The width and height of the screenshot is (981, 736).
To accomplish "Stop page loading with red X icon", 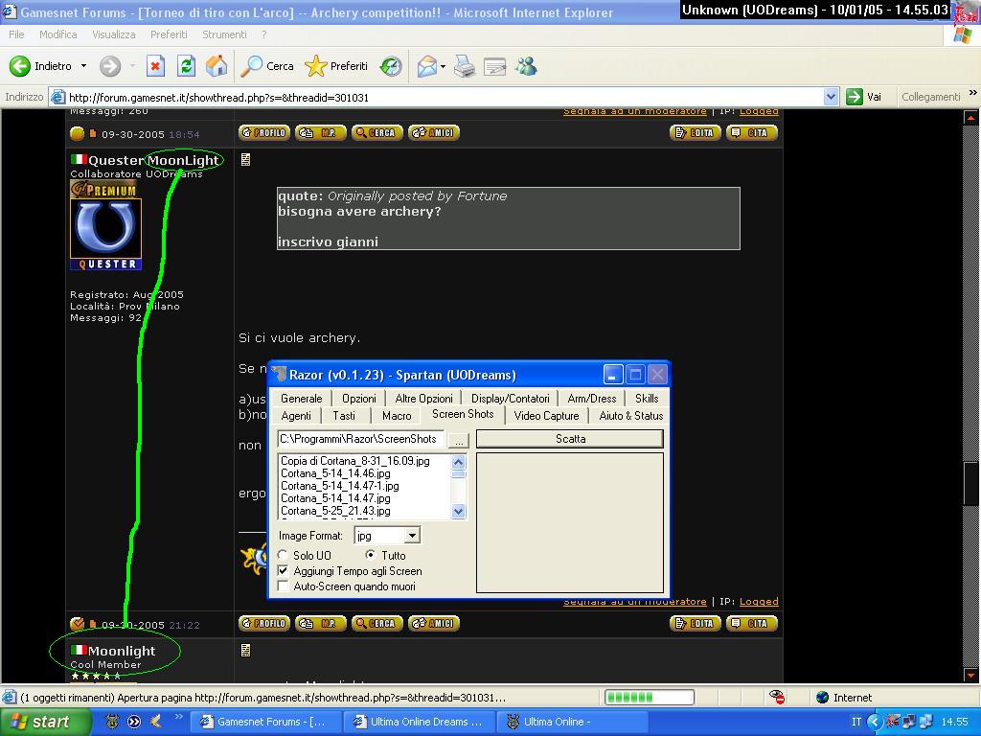I will pyautogui.click(x=155, y=66).
